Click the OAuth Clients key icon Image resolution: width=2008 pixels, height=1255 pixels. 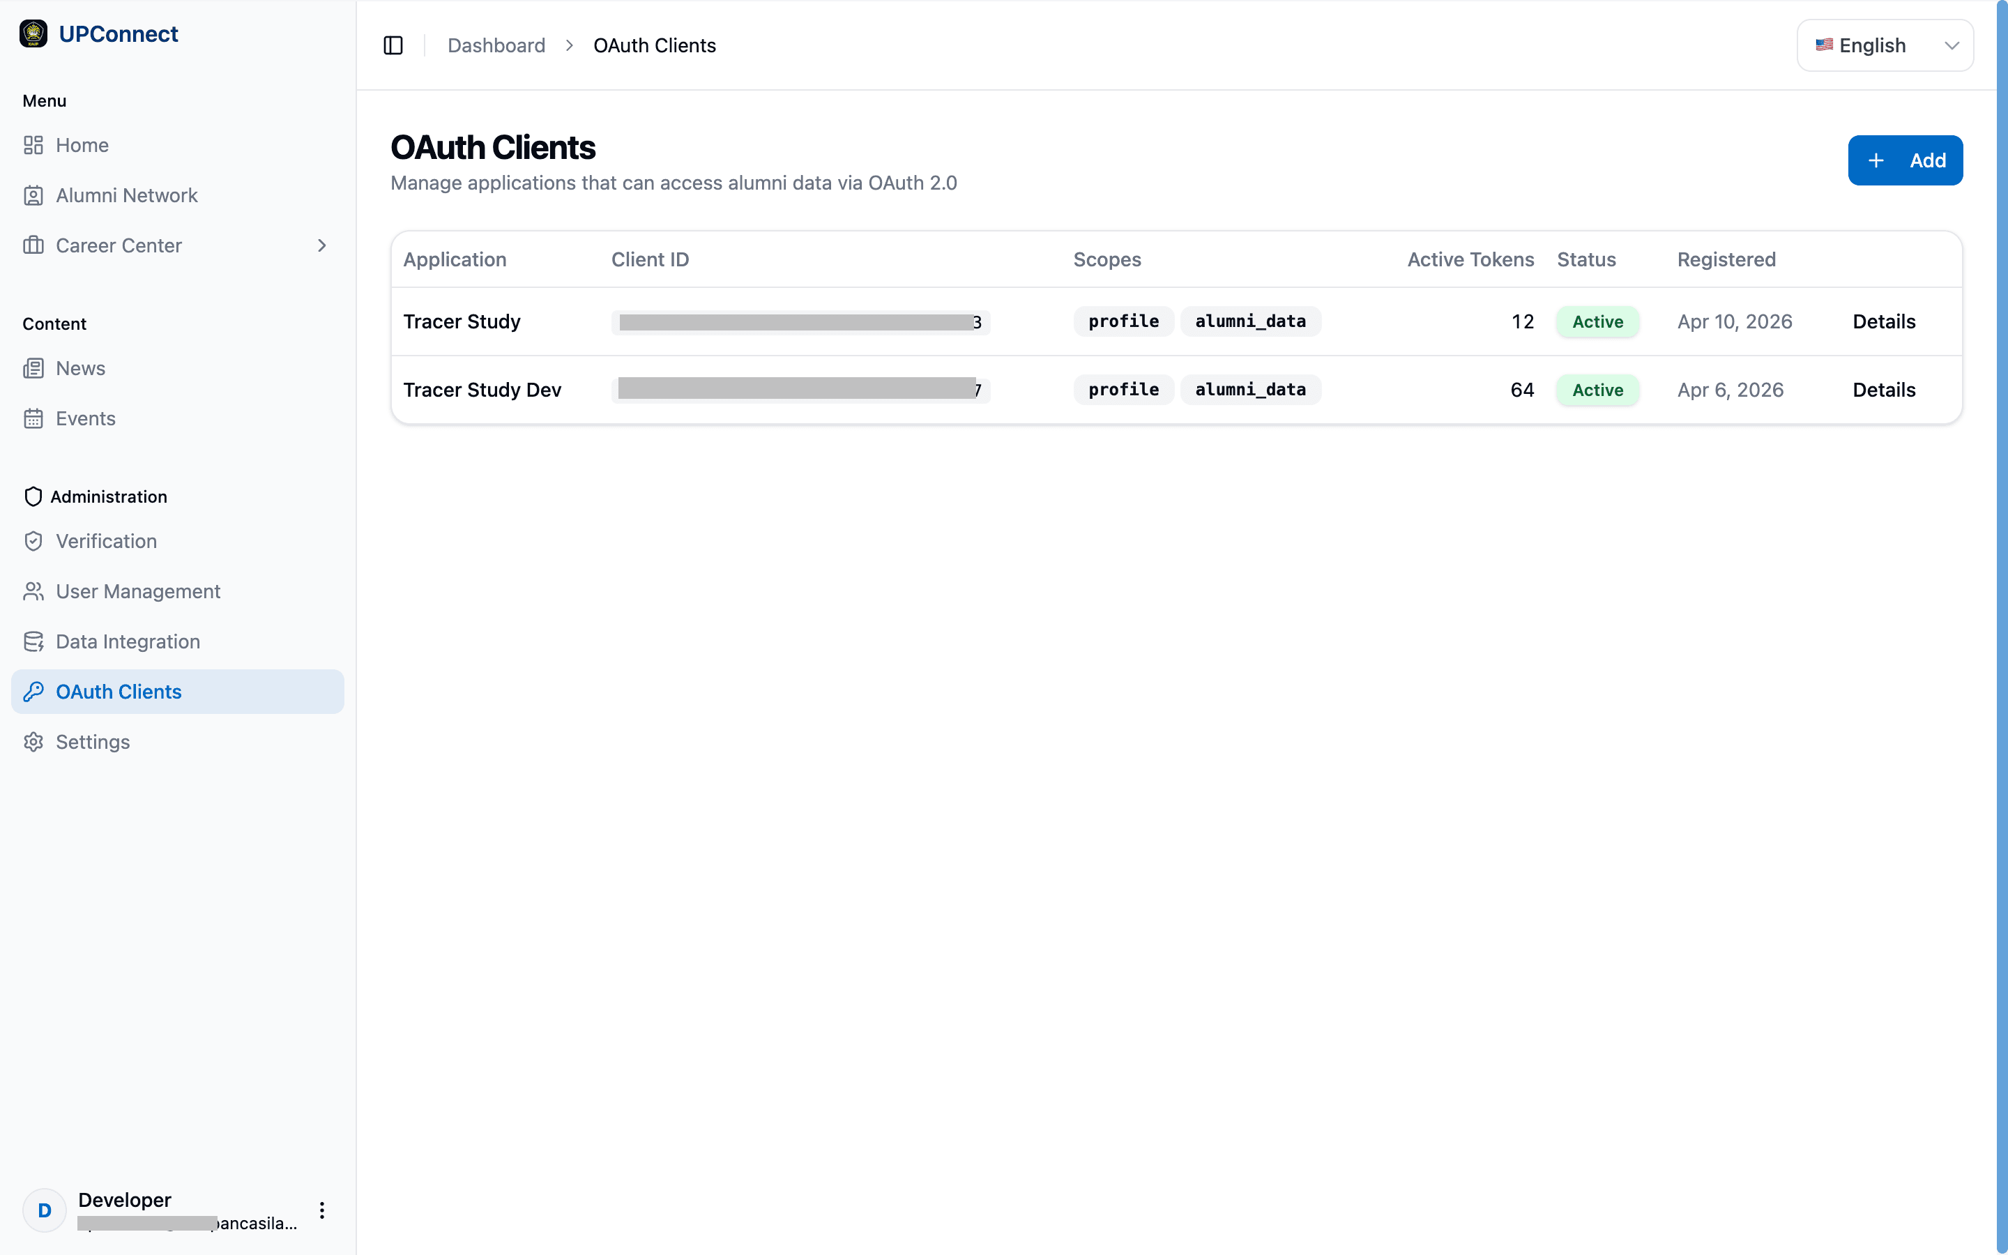[33, 692]
